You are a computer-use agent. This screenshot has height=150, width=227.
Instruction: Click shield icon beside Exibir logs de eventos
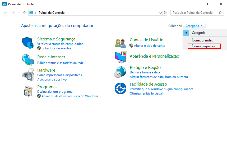click(39, 48)
